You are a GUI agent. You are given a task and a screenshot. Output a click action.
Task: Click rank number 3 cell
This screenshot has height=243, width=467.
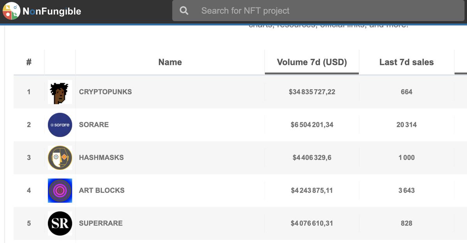tap(29, 158)
